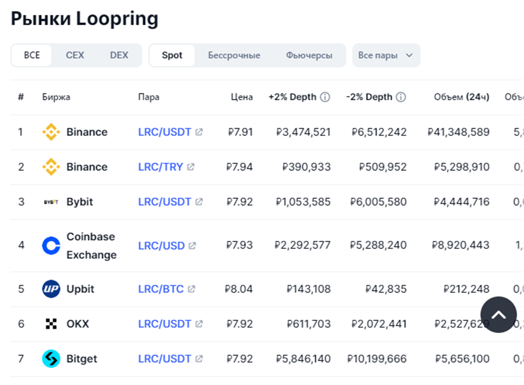524x385 pixels.
Task: Click the Binance name in row 2
Action: pyautogui.click(x=87, y=167)
